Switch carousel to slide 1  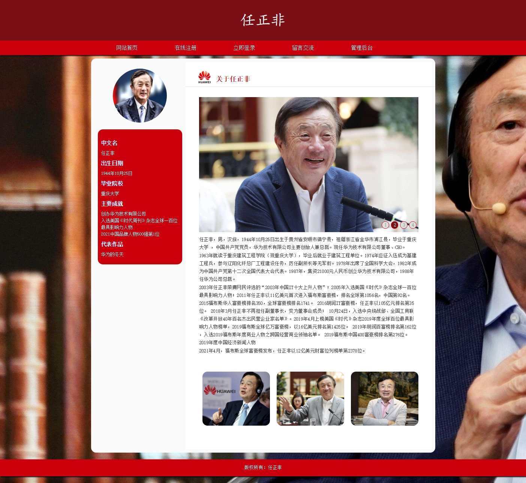pos(385,225)
